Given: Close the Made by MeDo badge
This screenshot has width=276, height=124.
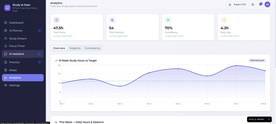Looking at the screenshot, I should coord(268,120).
